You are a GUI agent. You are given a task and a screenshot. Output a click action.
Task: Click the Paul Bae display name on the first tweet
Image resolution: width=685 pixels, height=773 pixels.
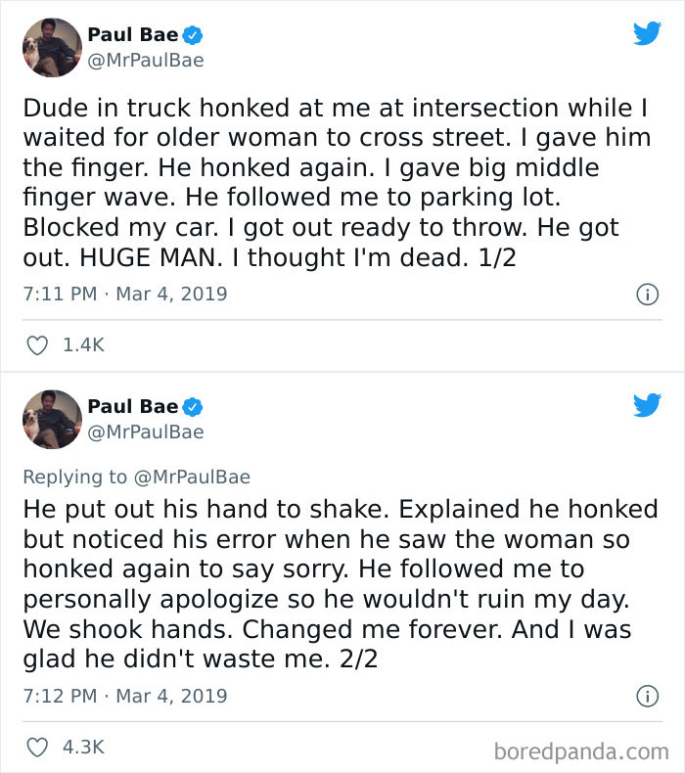coord(132,35)
